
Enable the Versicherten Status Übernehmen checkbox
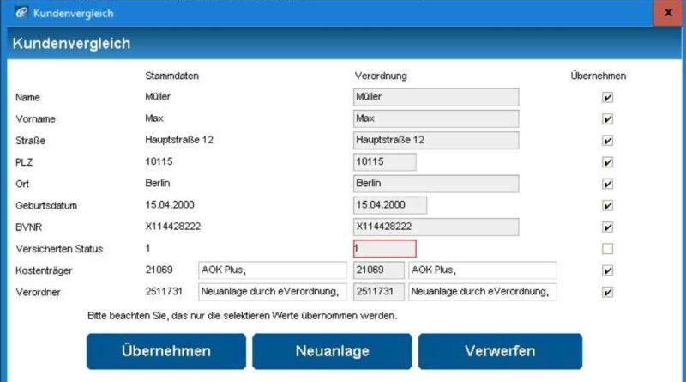pos(607,249)
